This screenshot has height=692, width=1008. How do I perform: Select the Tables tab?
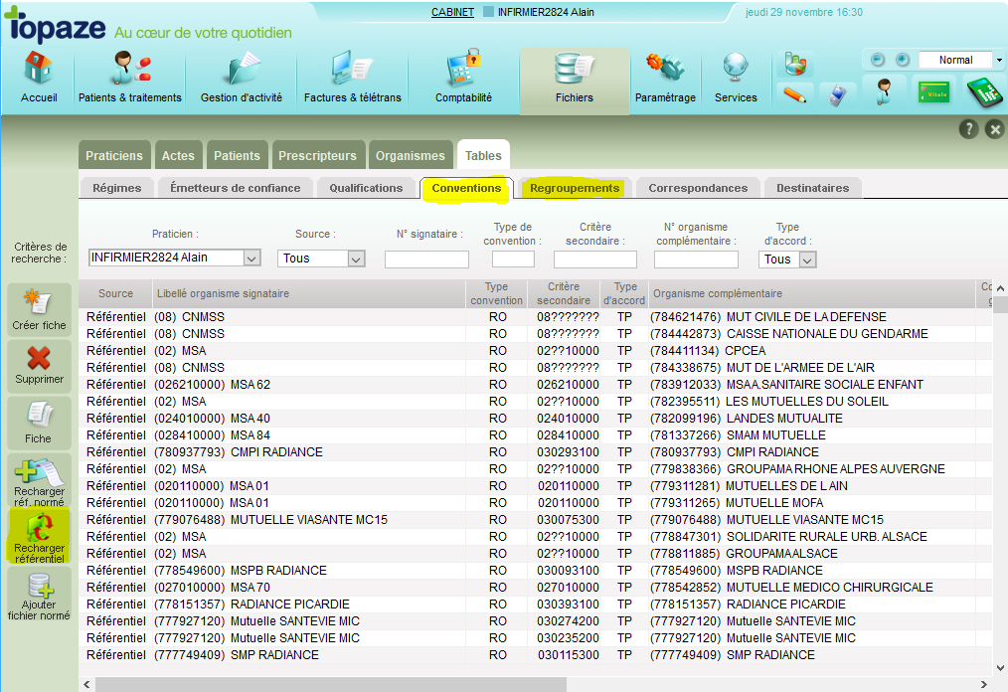483,156
